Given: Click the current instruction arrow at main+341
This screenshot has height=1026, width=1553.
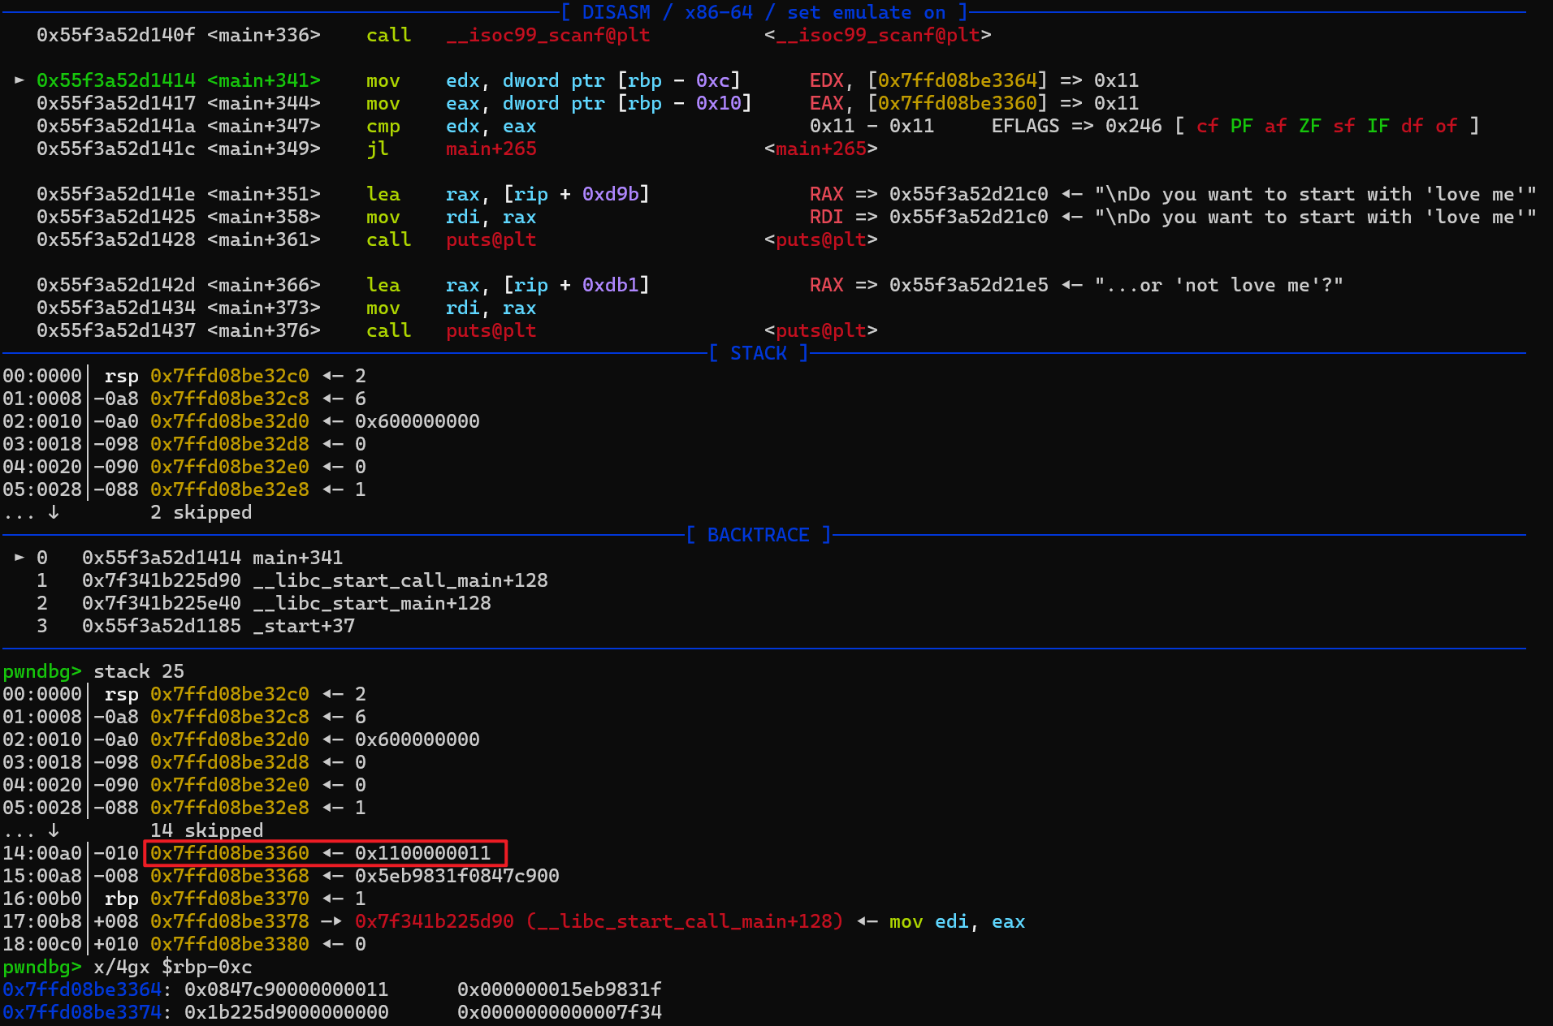Looking at the screenshot, I should coord(19,80).
